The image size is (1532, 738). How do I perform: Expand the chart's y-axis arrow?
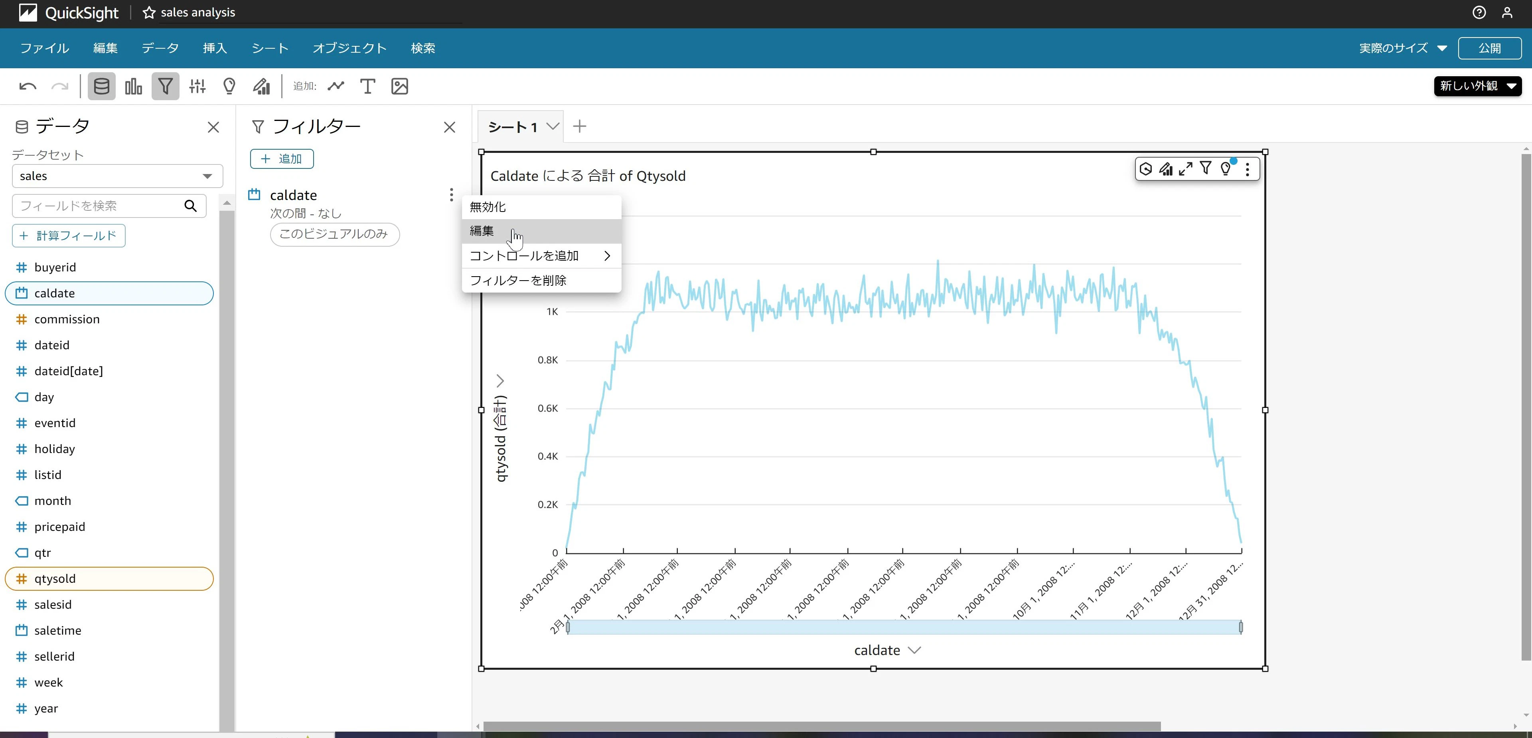pos(500,381)
